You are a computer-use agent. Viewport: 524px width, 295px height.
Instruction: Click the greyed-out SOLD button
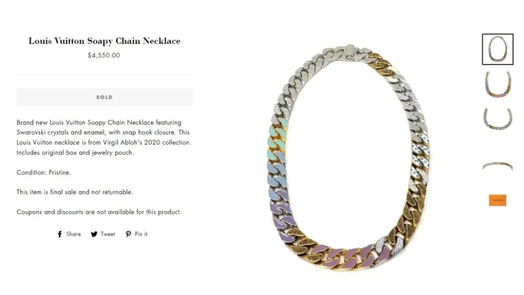(105, 97)
